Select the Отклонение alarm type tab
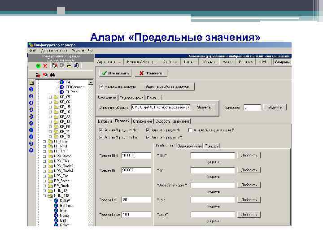The width and height of the screenshot is (323, 242). tap(143, 121)
